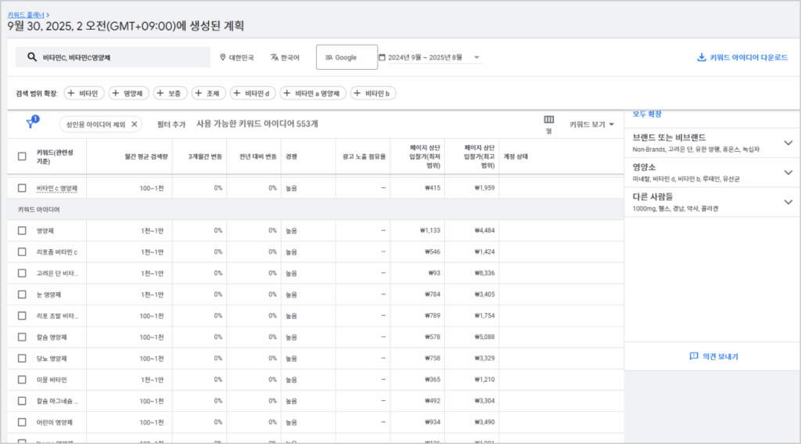
Task: Open the date range dropdown
Action: tap(477, 57)
